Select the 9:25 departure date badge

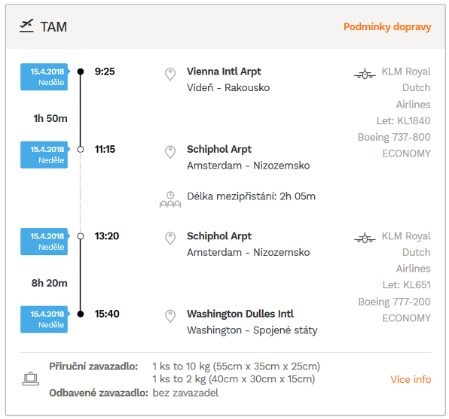[x=44, y=77]
